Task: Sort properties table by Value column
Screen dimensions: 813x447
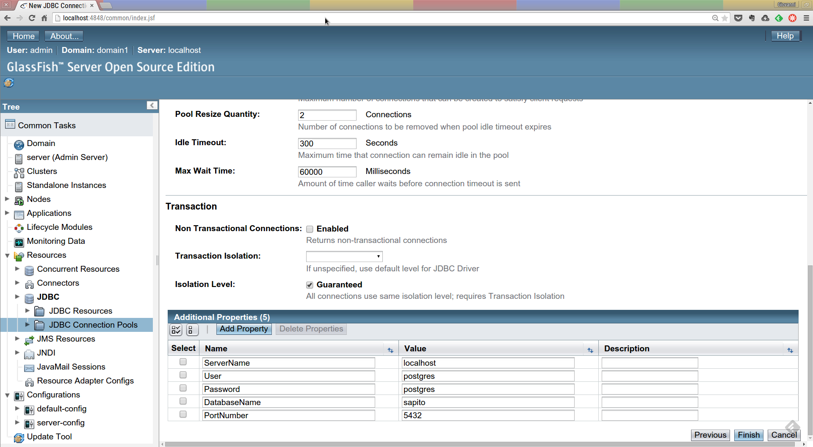Action: click(590, 350)
